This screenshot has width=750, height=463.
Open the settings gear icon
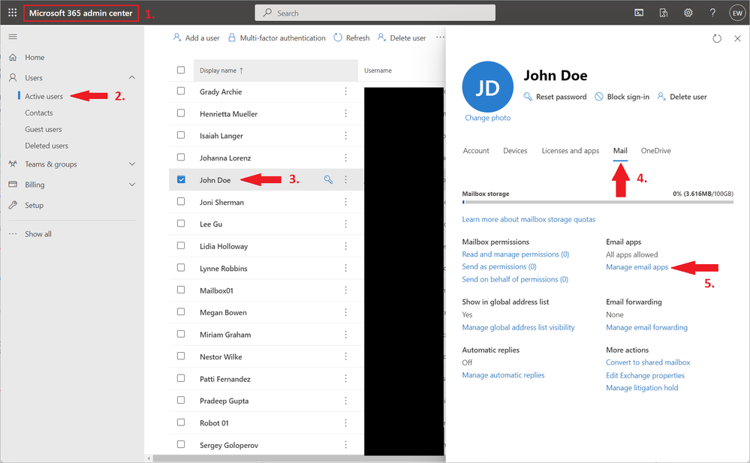[688, 13]
